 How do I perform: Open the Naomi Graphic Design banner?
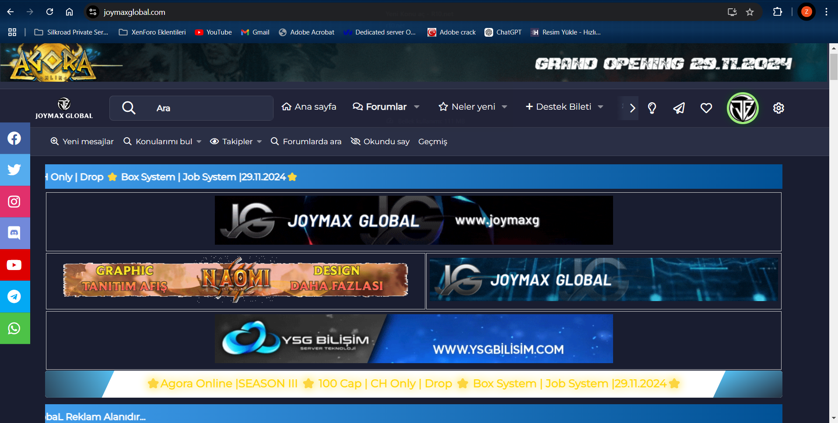235,280
